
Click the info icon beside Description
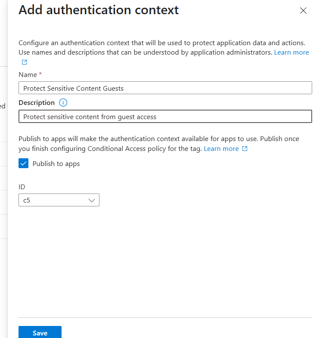(63, 103)
